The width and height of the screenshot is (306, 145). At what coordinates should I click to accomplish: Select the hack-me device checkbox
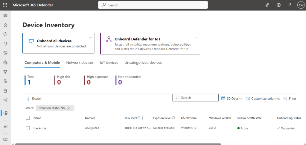click(x=28, y=128)
